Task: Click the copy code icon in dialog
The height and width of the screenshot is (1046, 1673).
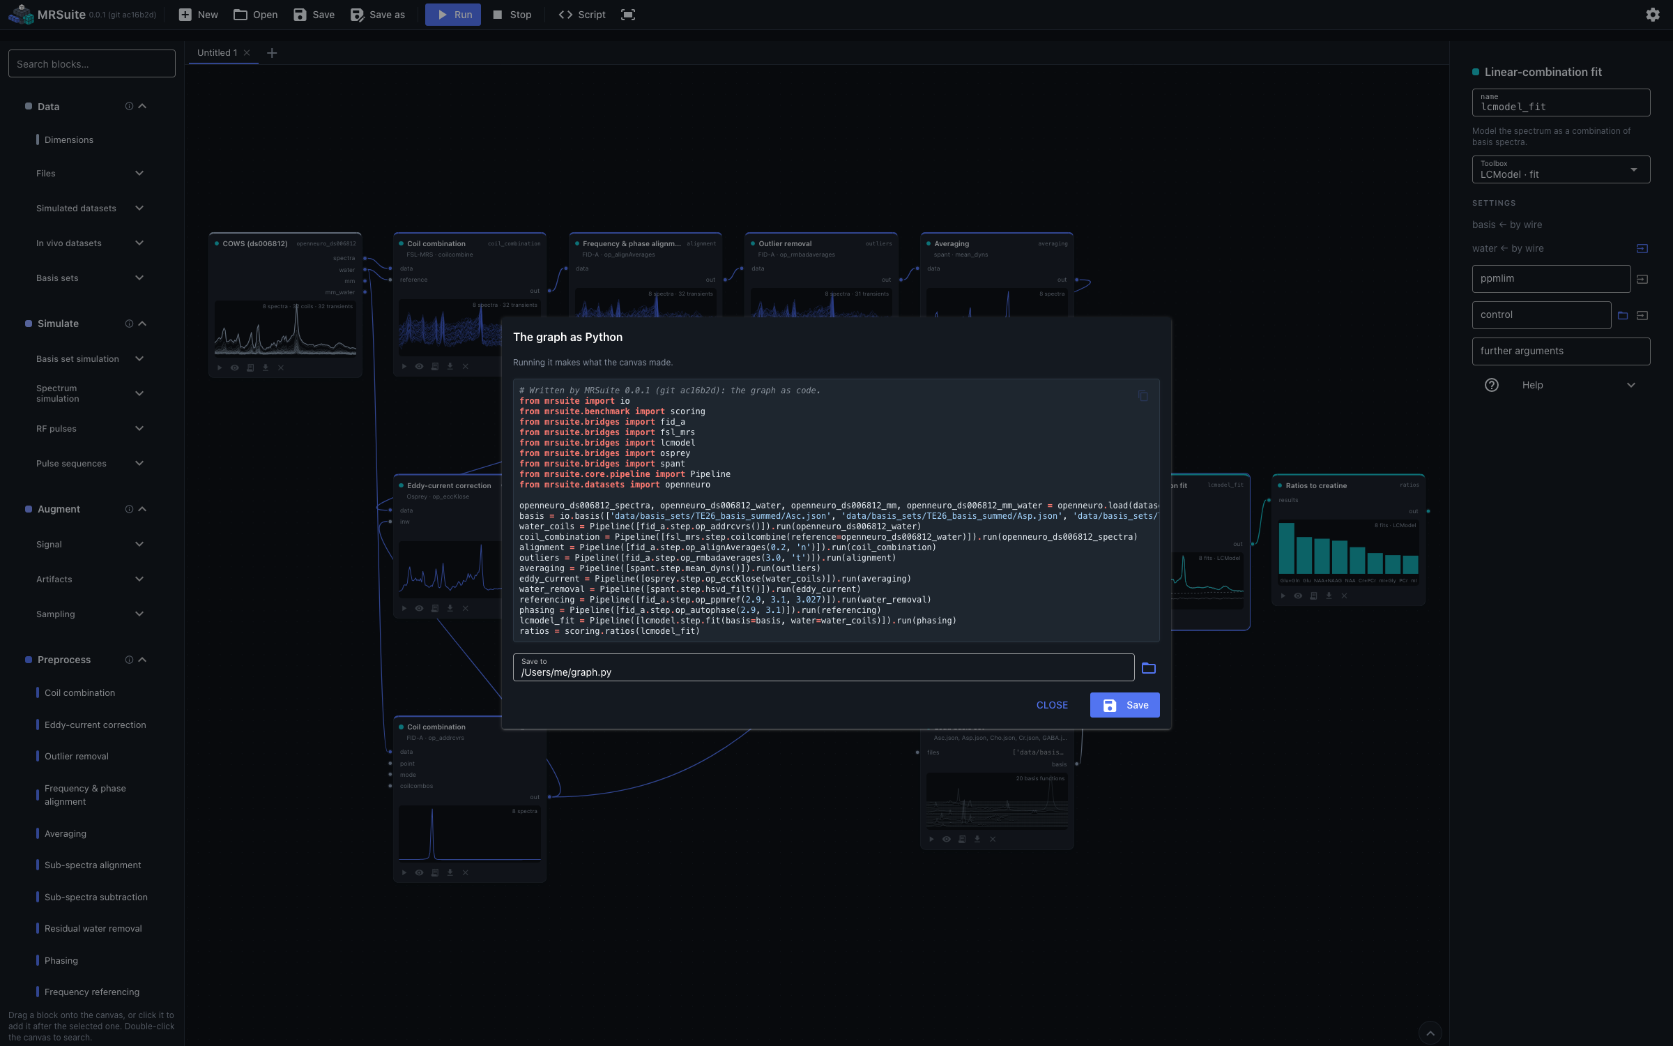Action: [x=1143, y=395]
